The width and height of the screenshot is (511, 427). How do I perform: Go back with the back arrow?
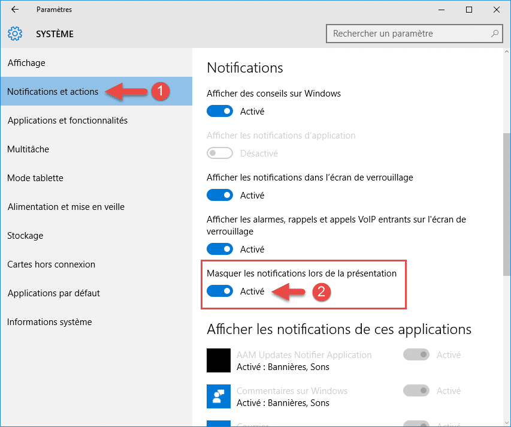click(15, 10)
